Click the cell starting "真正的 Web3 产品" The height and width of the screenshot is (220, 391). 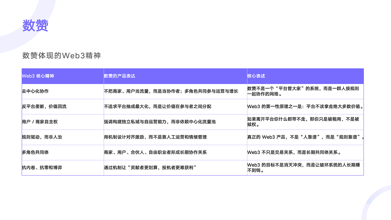point(305,137)
